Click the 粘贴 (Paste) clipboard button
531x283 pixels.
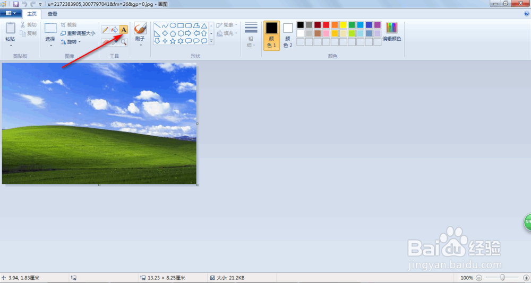[11, 31]
